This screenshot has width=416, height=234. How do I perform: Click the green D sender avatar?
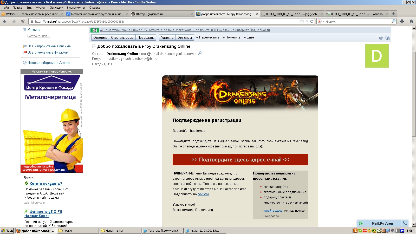coord(377,56)
